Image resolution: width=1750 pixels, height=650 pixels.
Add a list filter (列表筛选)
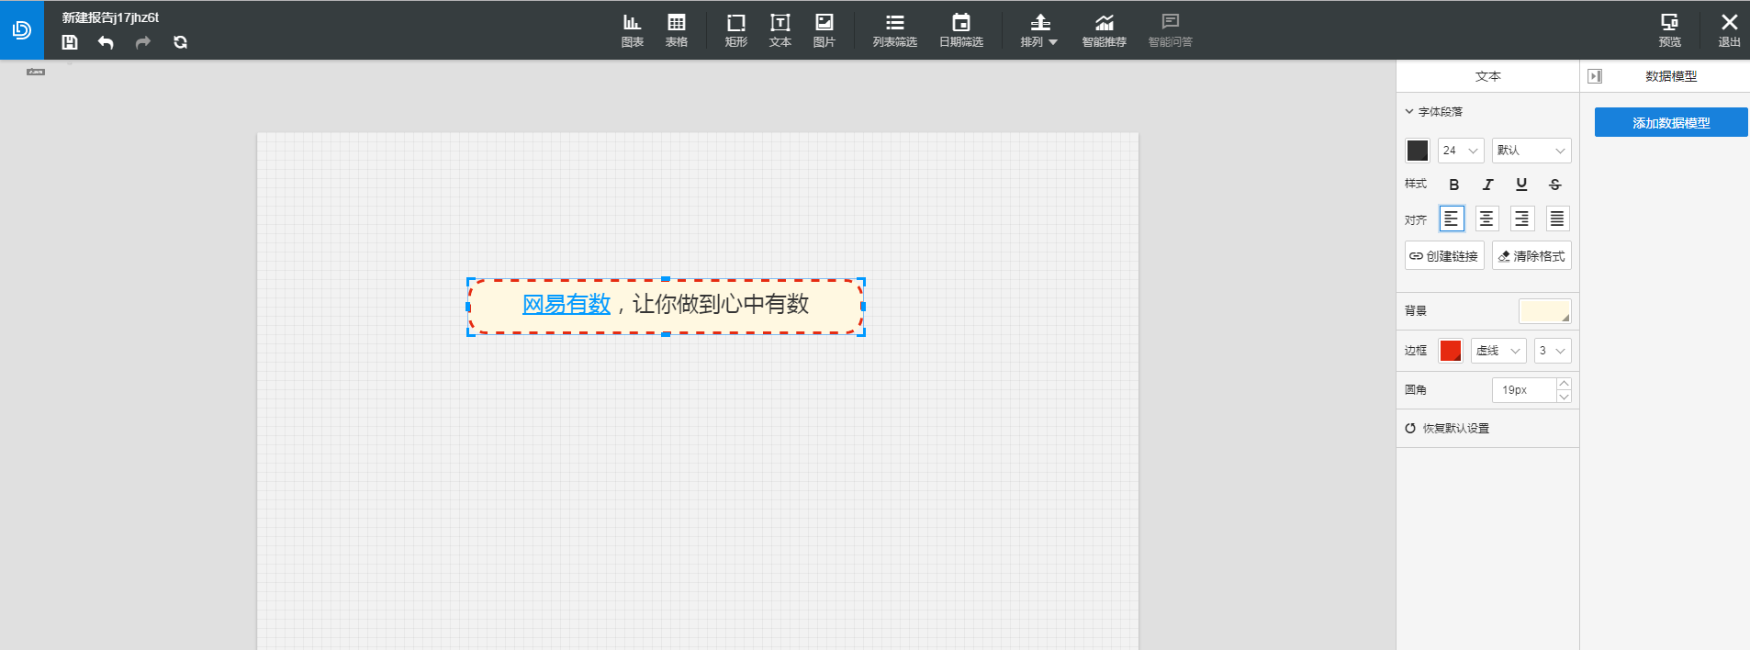(895, 30)
